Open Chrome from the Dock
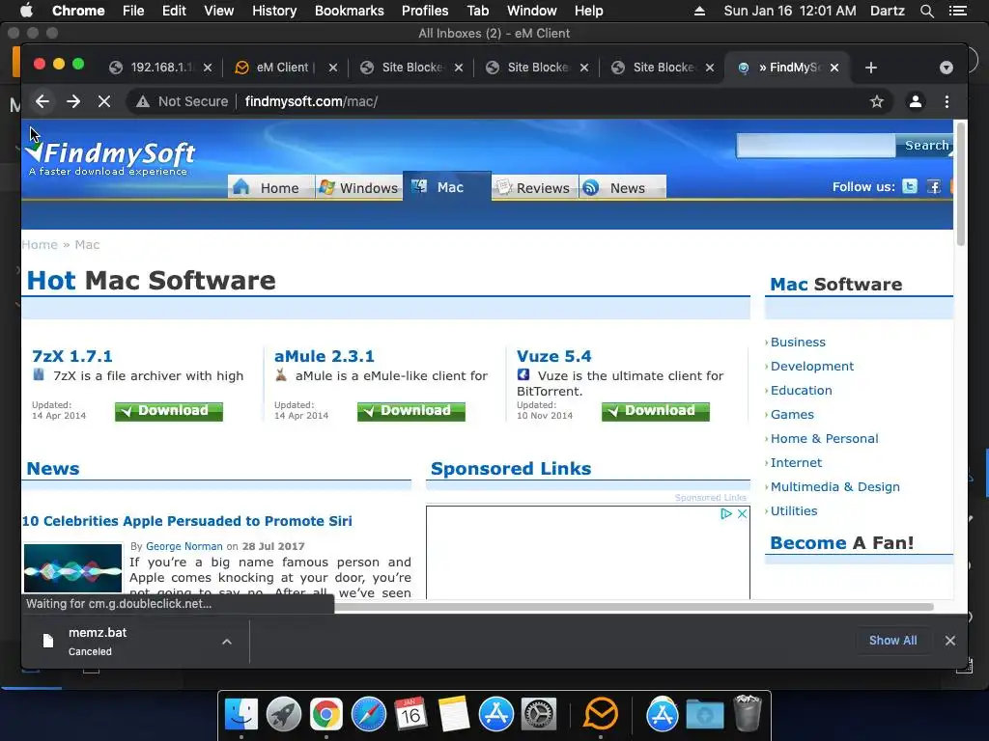Image resolution: width=989 pixels, height=741 pixels. click(326, 715)
